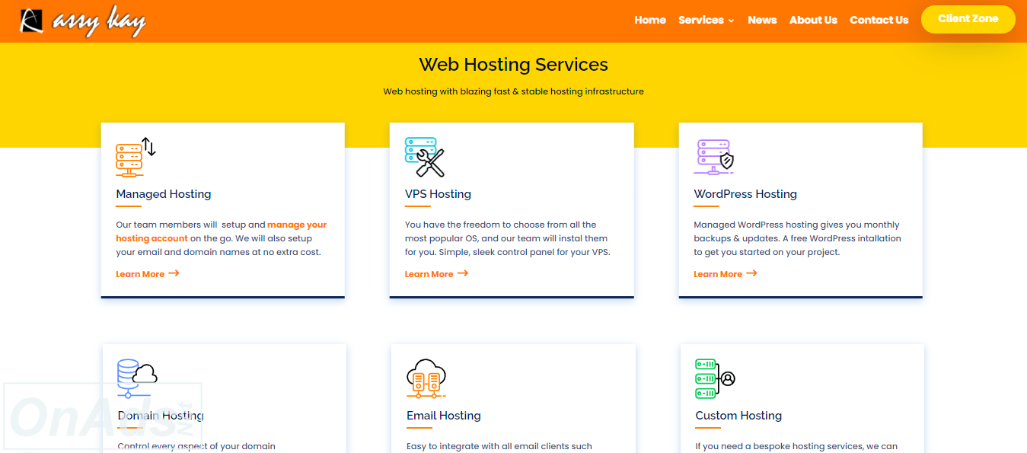Navigate to About Us page

tap(812, 21)
